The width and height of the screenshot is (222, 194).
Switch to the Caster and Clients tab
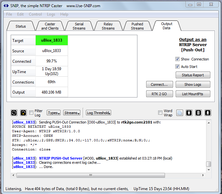[50, 26]
